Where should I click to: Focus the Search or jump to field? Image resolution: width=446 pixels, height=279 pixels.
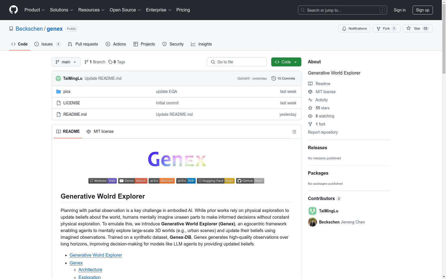coord(342,10)
